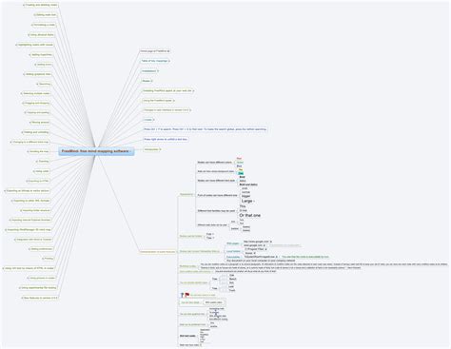Expand the fold circle before Zooming
The width and height of the screenshot is (451, 349).
[x=37, y=162]
